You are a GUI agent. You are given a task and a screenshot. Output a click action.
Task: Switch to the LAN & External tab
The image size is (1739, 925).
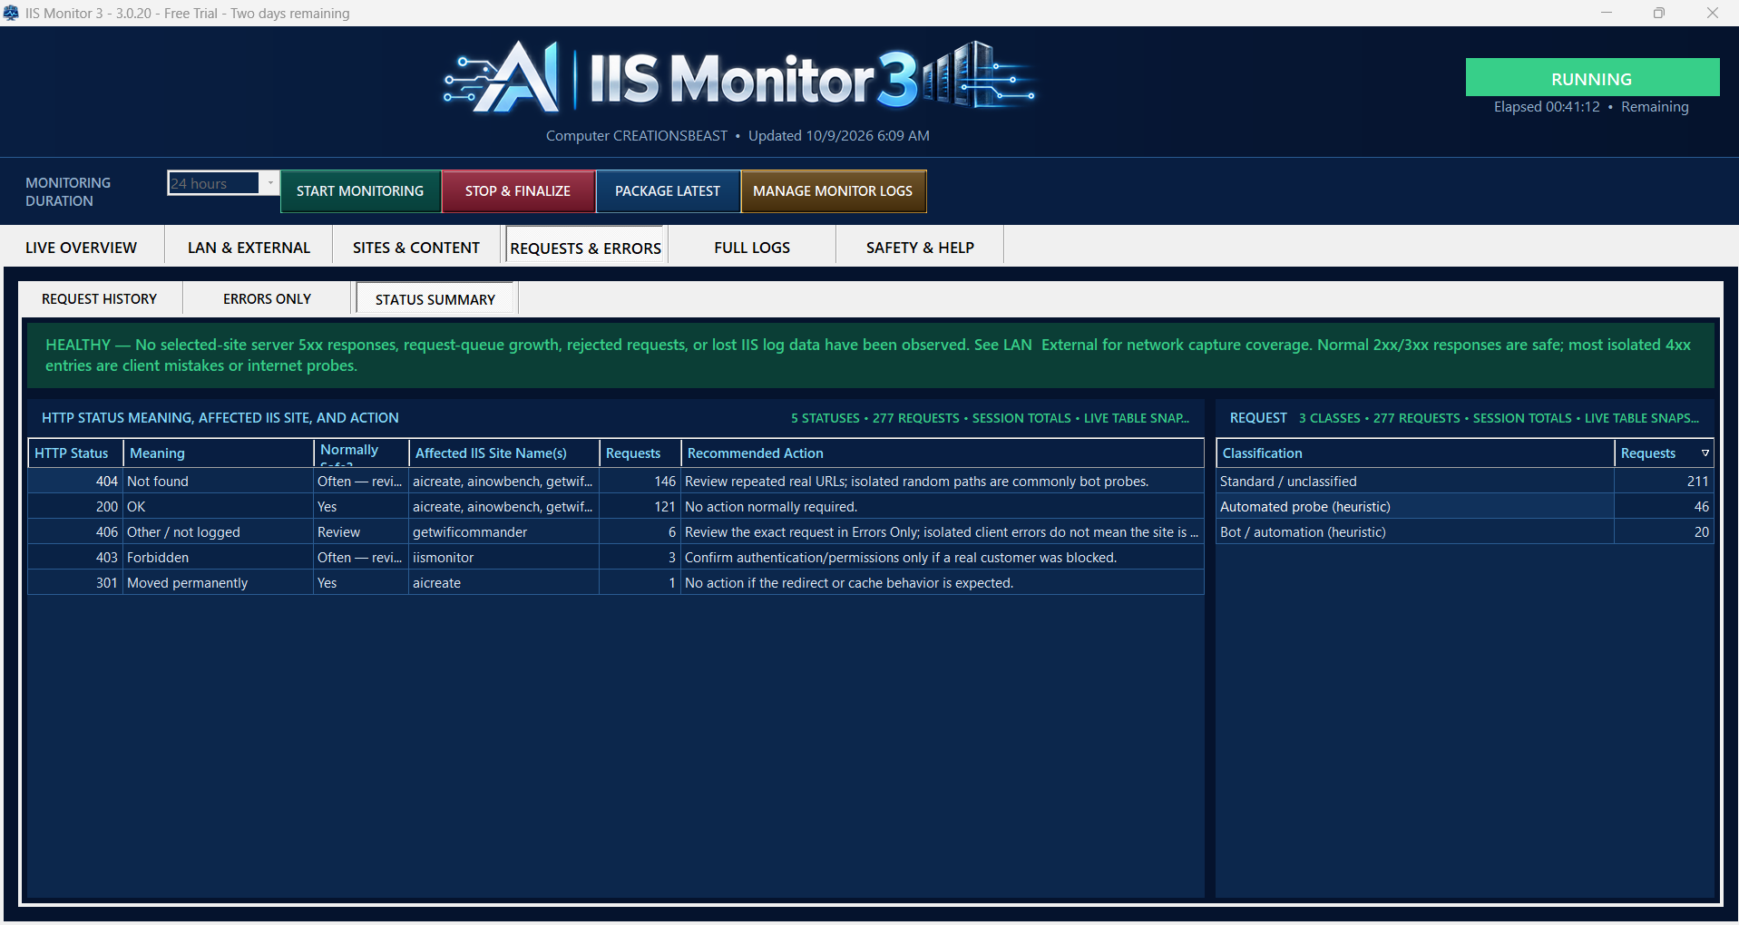point(249,248)
